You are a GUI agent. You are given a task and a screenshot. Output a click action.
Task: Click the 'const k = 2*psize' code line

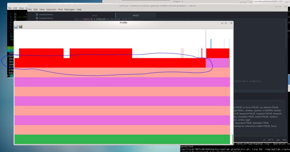[x=108, y=19]
